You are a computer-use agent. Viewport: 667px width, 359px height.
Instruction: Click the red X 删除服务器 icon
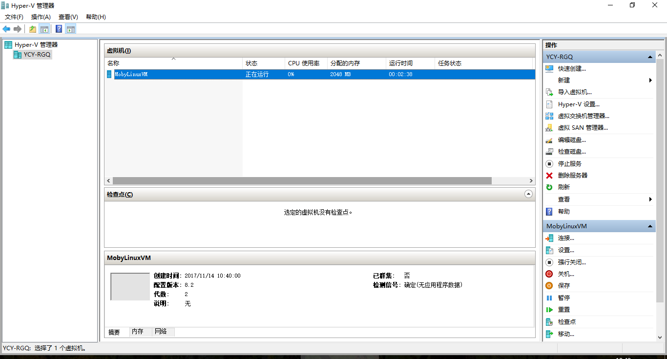[x=549, y=176]
